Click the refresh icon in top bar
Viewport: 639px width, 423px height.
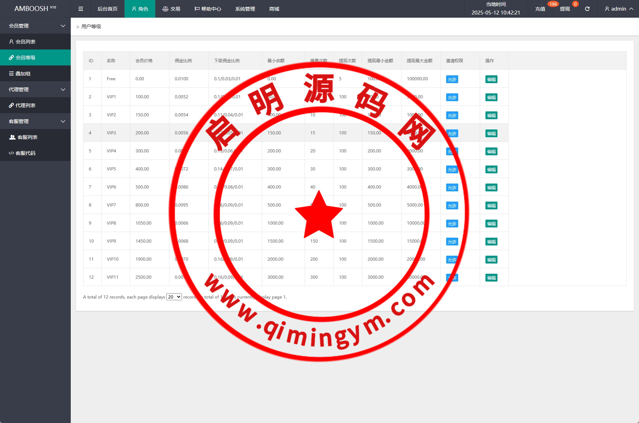(587, 9)
